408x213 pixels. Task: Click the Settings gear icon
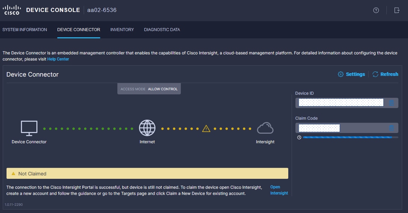[340, 74]
